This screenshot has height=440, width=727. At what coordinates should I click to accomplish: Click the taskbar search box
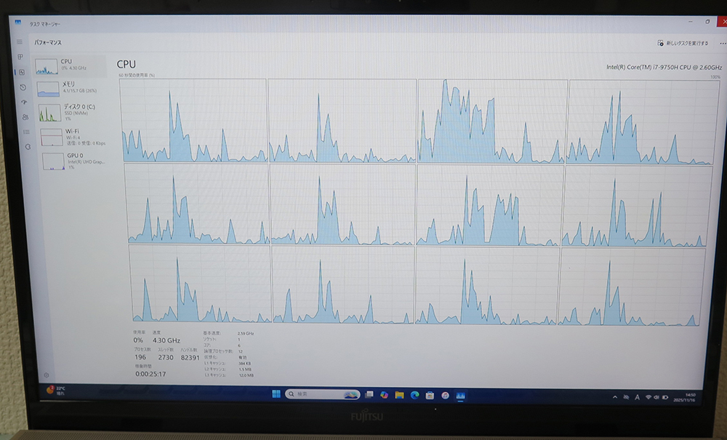(x=323, y=394)
